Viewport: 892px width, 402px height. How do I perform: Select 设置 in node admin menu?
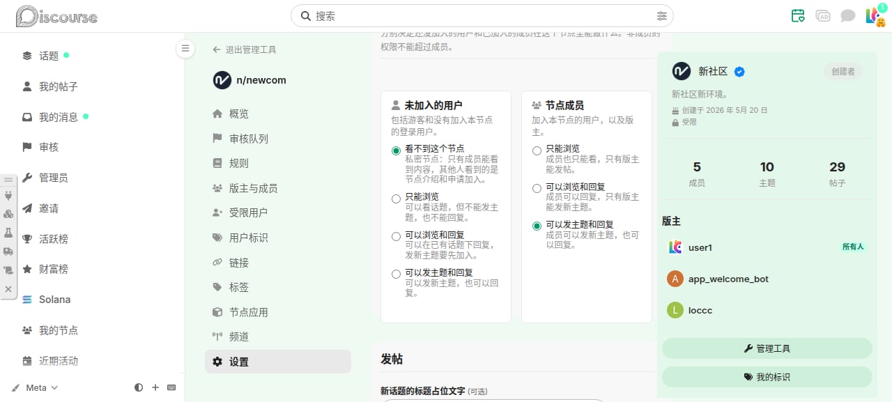pyautogui.click(x=277, y=362)
